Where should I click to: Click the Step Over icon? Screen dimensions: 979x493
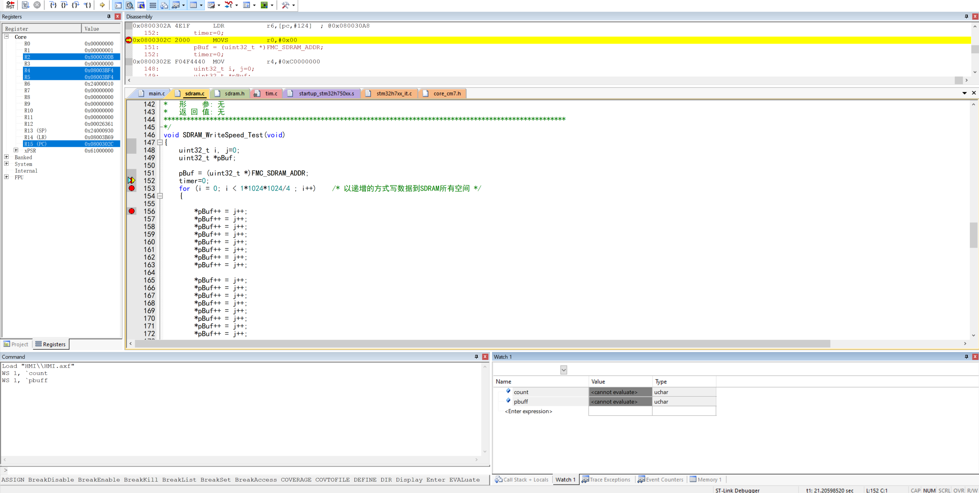click(x=65, y=5)
